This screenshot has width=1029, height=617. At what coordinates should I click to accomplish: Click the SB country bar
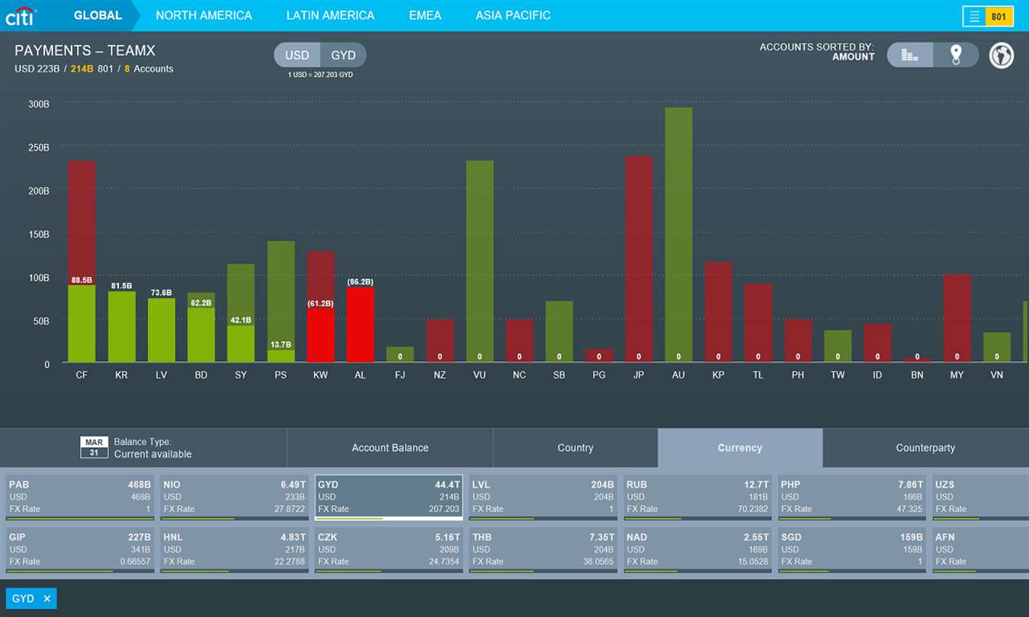pos(559,331)
